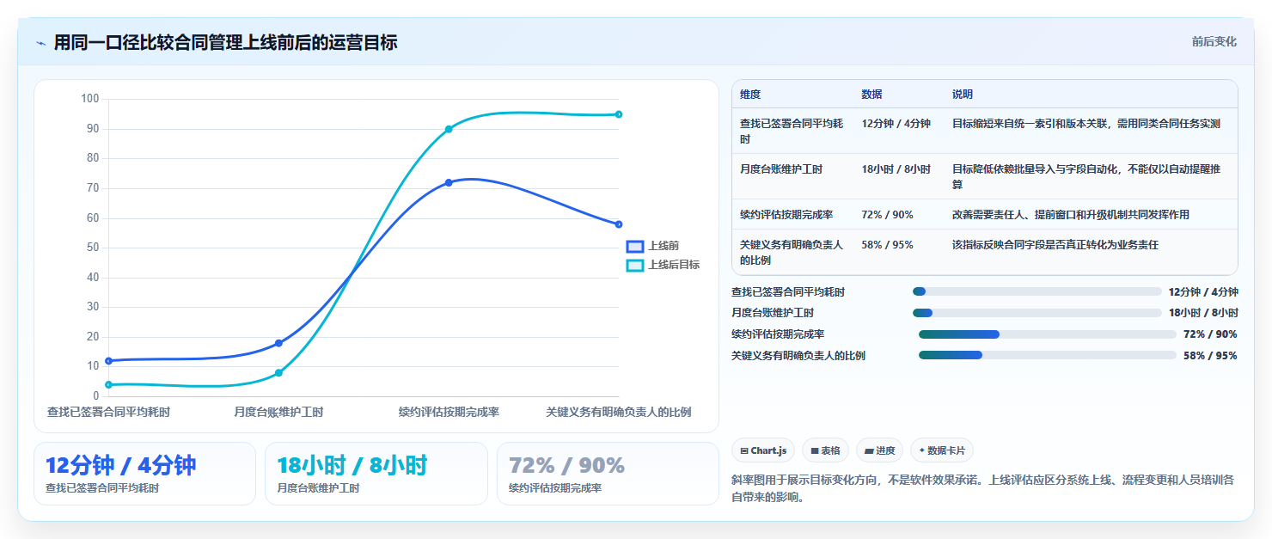
Task: Click the blue 上线前 point at 72 on the chart
Action: click(449, 182)
